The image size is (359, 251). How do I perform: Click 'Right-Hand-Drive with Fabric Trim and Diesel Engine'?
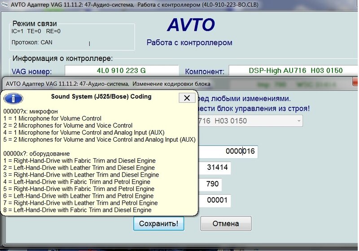click(84, 161)
